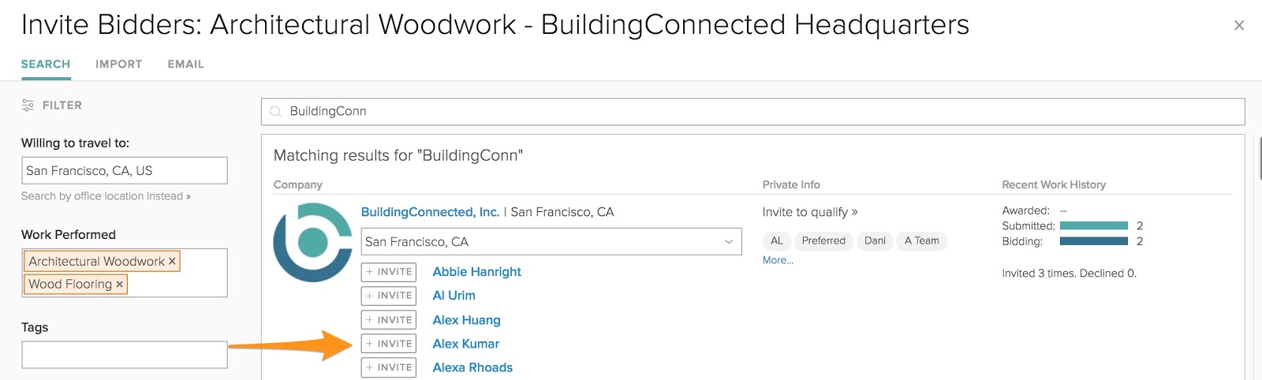
Task: Remove the Wood Flooring tag
Action: coord(120,285)
